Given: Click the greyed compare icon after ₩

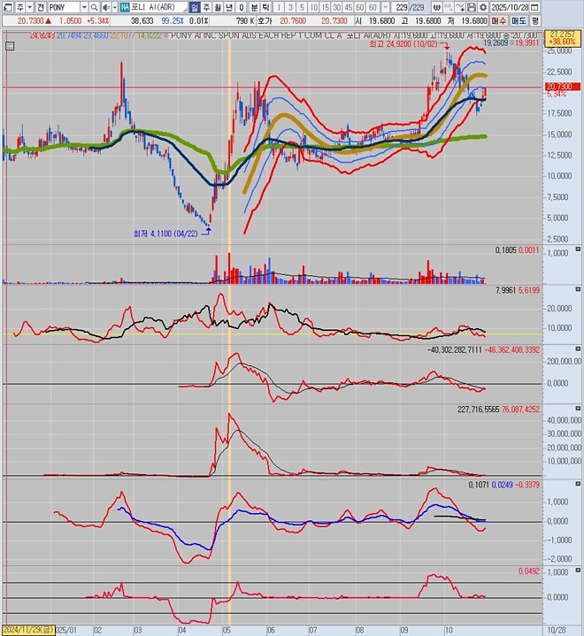Looking at the screenshot, I should point(448,7).
